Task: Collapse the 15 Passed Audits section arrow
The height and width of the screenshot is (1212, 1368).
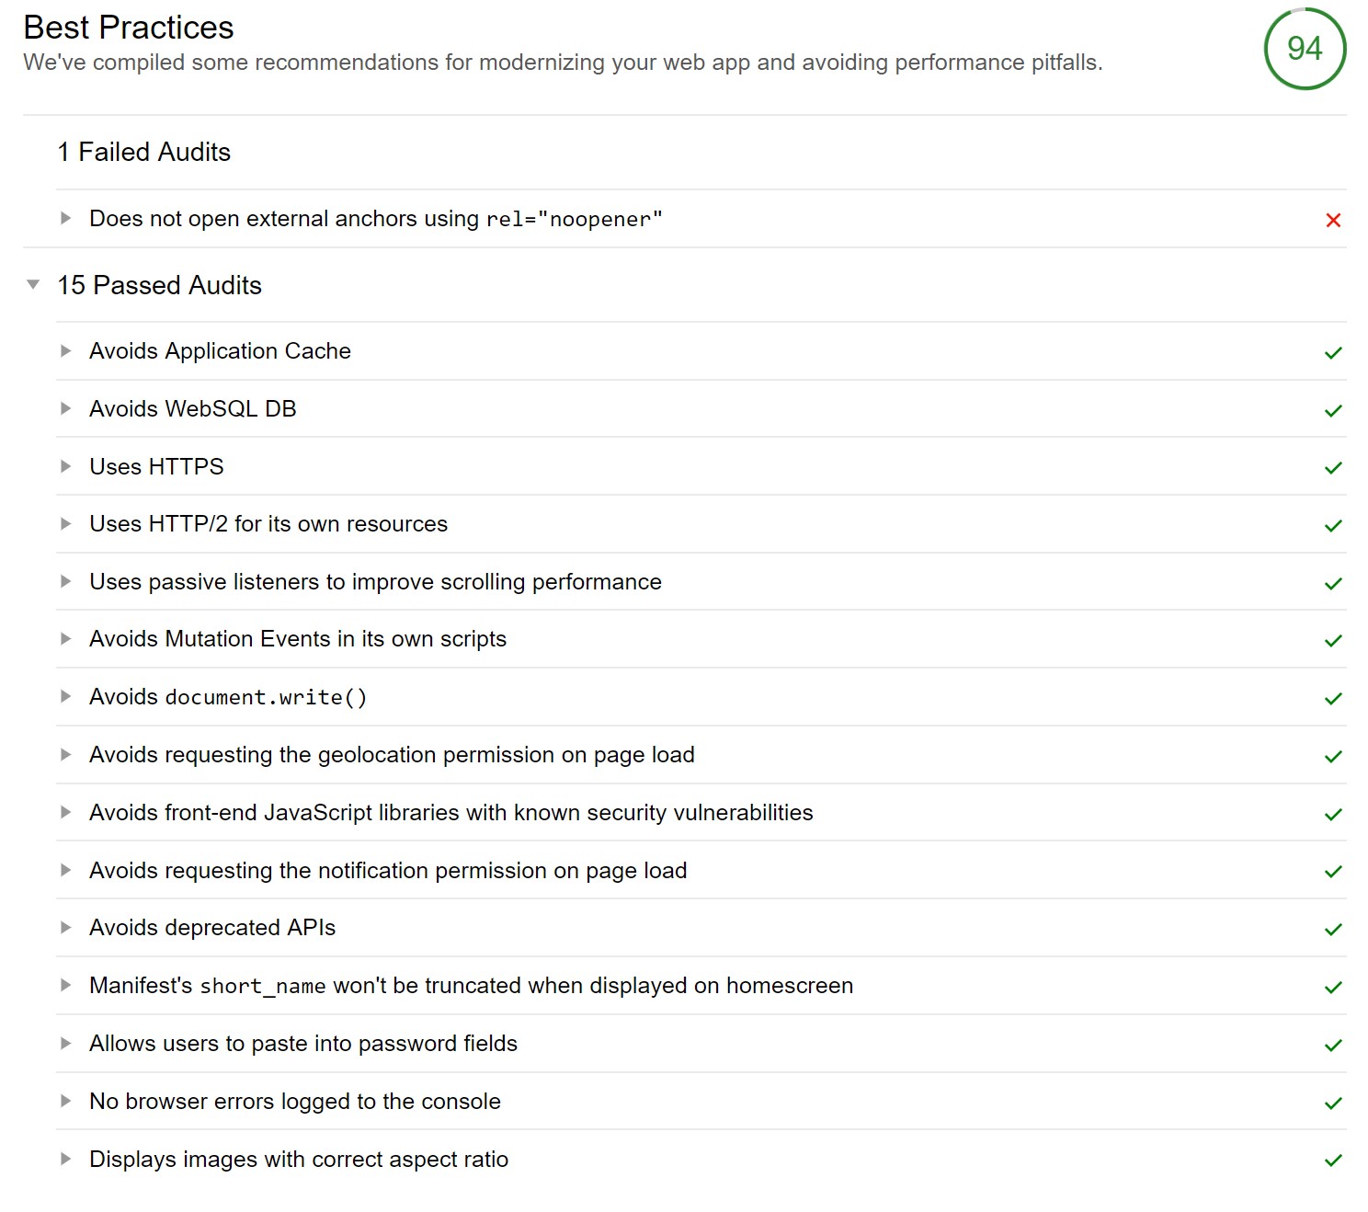Action: coord(33,284)
